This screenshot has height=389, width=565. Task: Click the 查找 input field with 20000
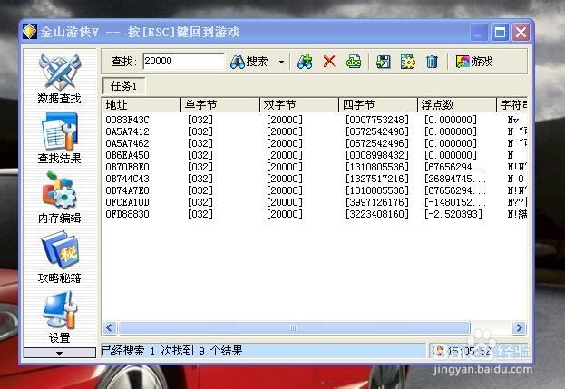183,62
